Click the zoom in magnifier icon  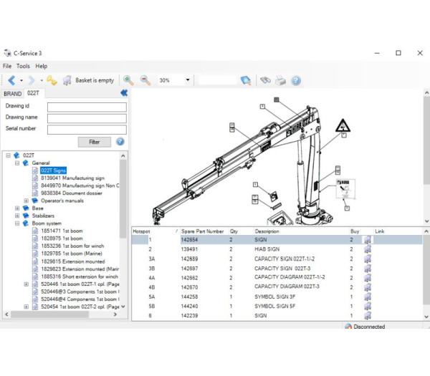coord(128,80)
